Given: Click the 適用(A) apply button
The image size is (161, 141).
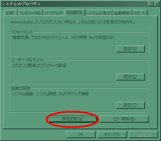Looking at the screenshot, I should point(143,134).
